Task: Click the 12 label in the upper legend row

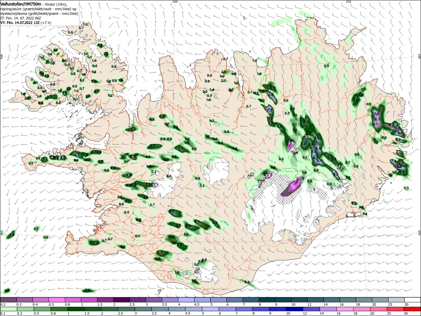Action: click(x=309, y=304)
